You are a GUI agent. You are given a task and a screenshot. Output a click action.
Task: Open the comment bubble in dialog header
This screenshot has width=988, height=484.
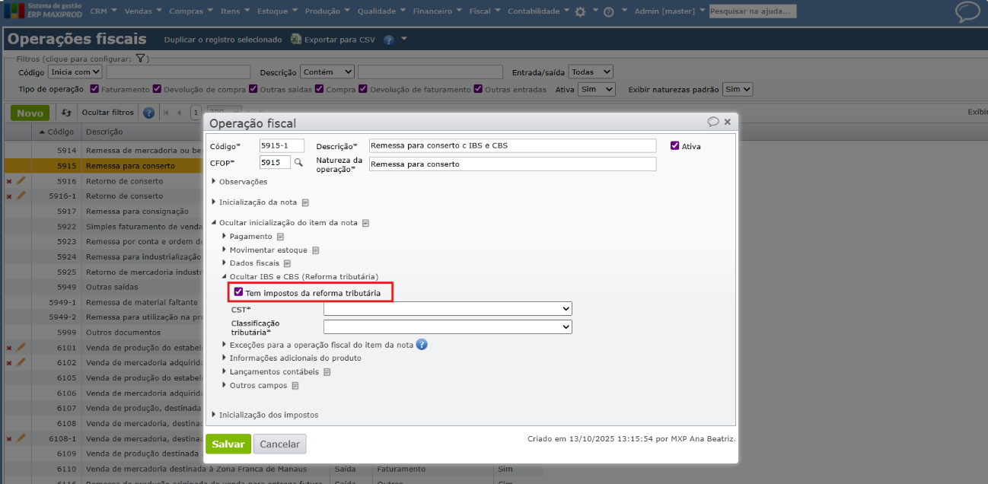pyautogui.click(x=713, y=122)
